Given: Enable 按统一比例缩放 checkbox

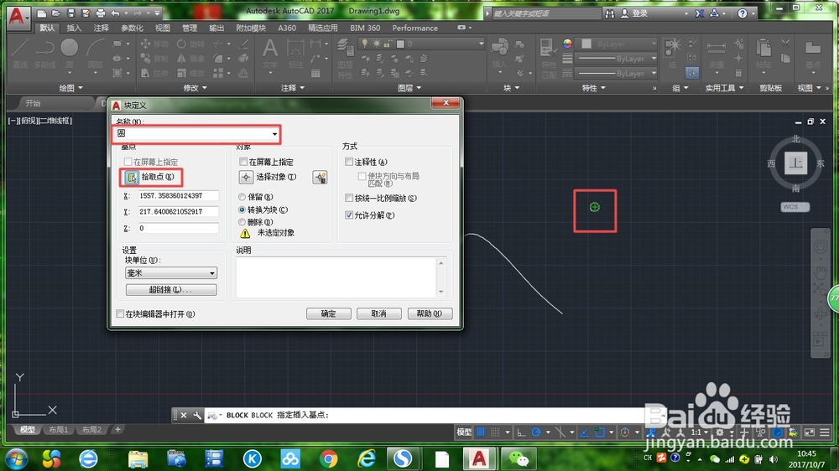Looking at the screenshot, I should click(349, 198).
